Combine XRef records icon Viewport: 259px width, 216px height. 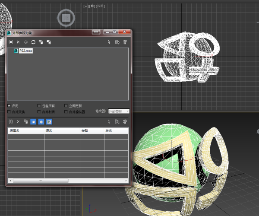pyautogui.click(x=26, y=42)
